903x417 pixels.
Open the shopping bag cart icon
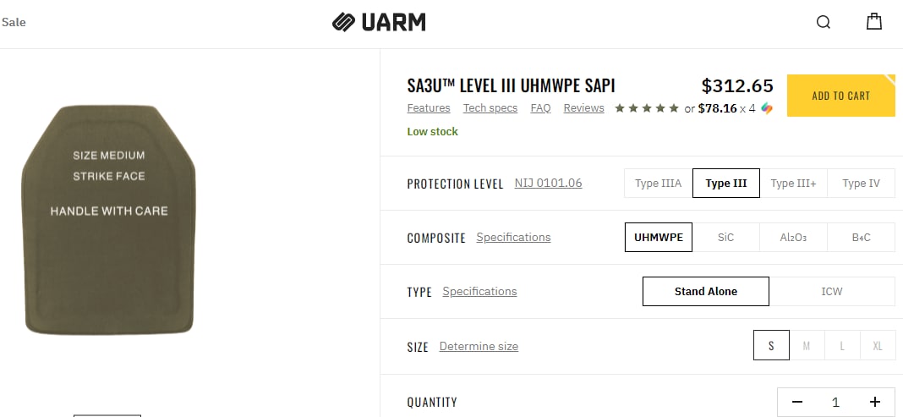(874, 21)
